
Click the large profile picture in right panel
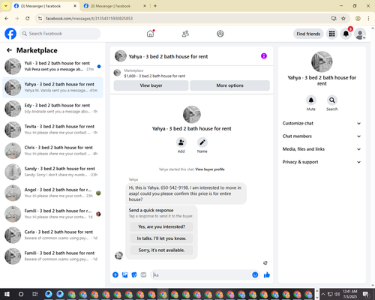322,61
